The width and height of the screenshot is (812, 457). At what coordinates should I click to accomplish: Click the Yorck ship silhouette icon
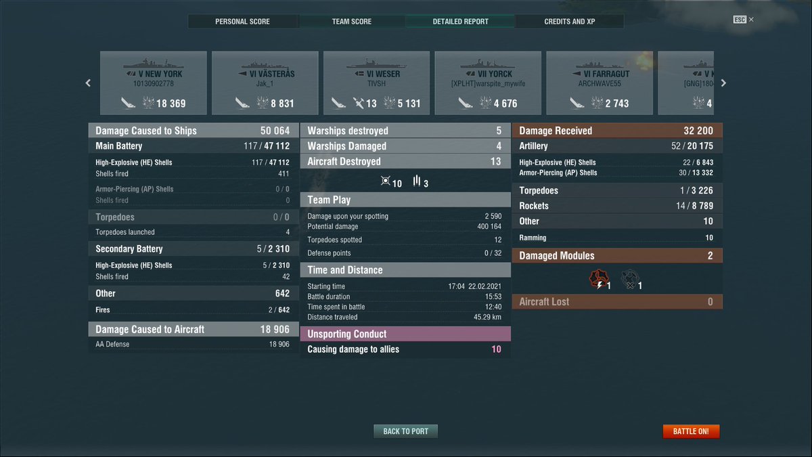(x=489, y=63)
